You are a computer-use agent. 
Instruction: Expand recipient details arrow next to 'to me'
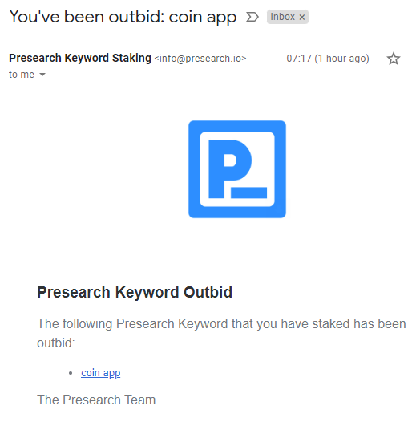(x=42, y=75)
